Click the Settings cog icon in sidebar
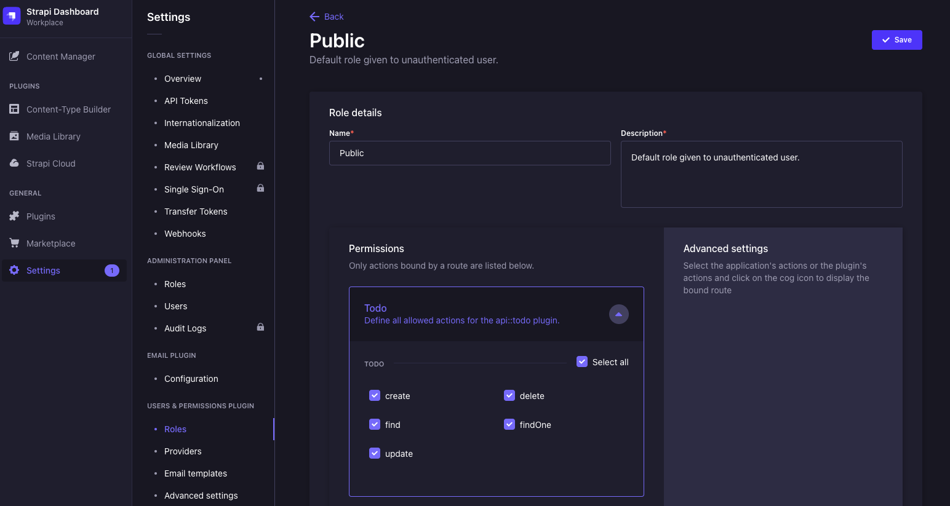Viewport: 950px width, 506px height. [14, 270]
